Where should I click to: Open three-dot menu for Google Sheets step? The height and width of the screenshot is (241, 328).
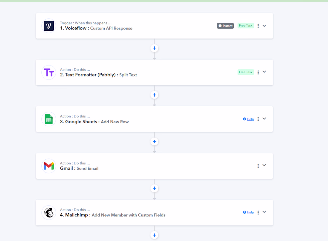pyautogui.click(x=258, y=119)
